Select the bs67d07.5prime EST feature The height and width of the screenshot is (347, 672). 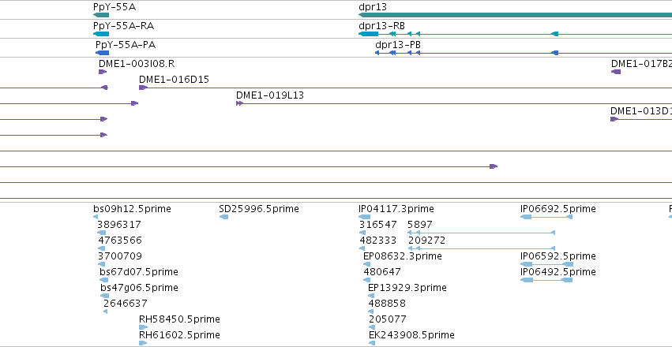(104, 280)
